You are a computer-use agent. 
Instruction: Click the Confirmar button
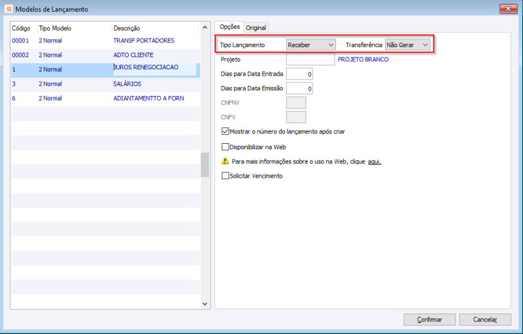point(430,320)
